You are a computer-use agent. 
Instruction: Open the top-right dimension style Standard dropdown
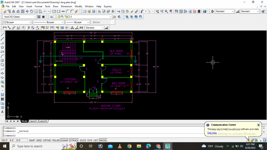[250, 11]
